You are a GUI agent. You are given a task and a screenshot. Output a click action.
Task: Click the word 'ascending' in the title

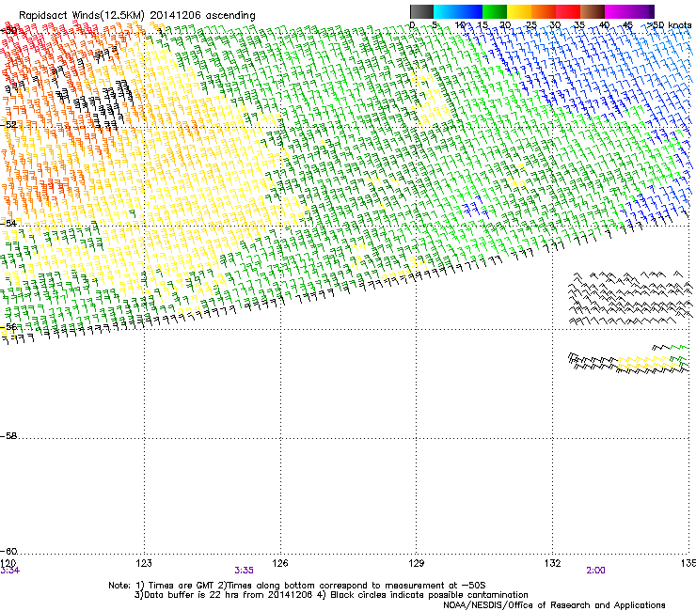(x=230, y=16)
